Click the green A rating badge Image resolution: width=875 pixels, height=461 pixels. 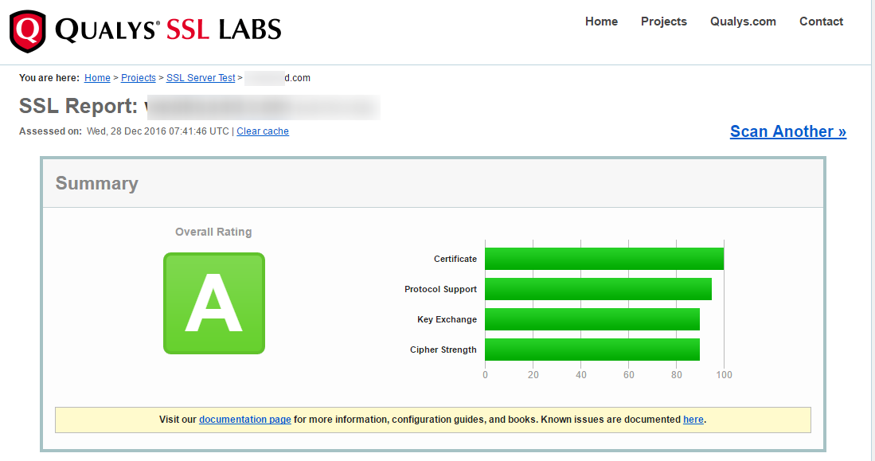[214, 303]
